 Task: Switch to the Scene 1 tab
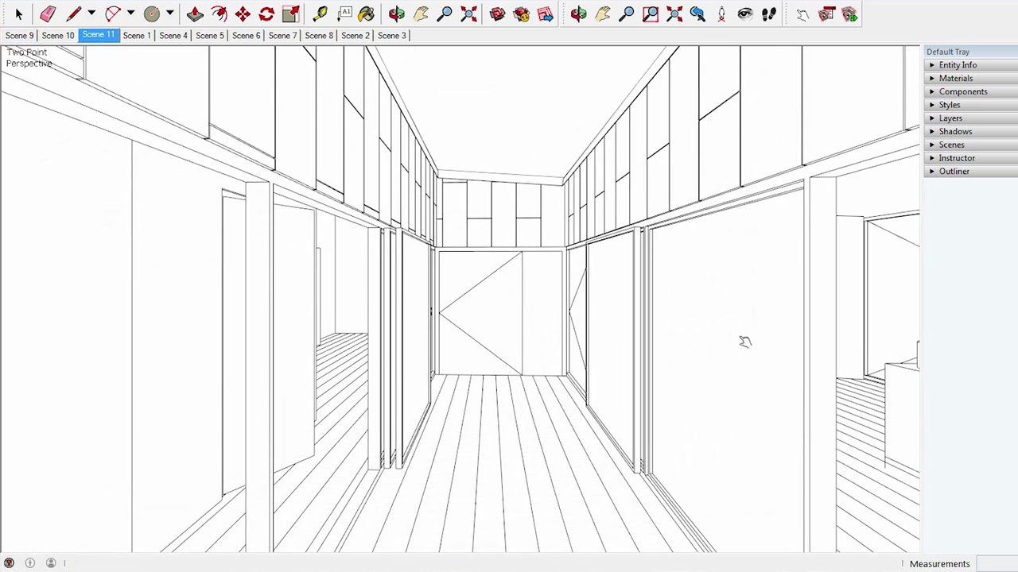coord(137,35)
